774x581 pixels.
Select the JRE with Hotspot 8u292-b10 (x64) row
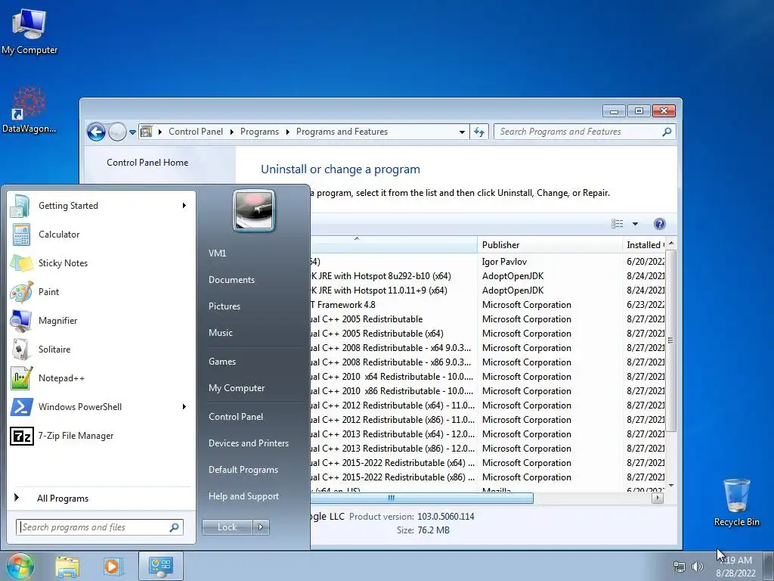(488, 276)
